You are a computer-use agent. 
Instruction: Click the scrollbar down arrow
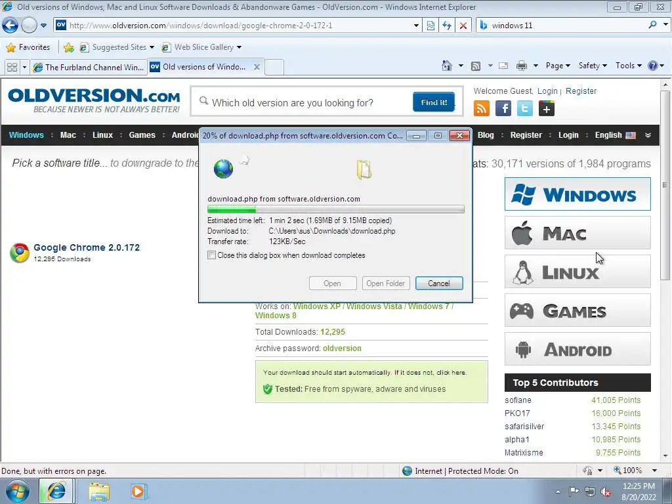(665, 457)
